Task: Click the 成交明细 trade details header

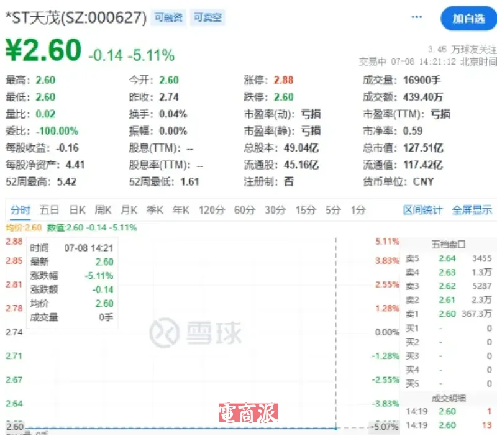Action: click(449, 398)
